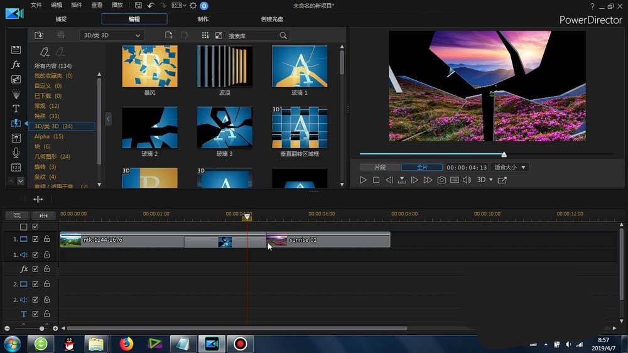Click the import media icon in library

pyautogui.click(x=39, y=35)
